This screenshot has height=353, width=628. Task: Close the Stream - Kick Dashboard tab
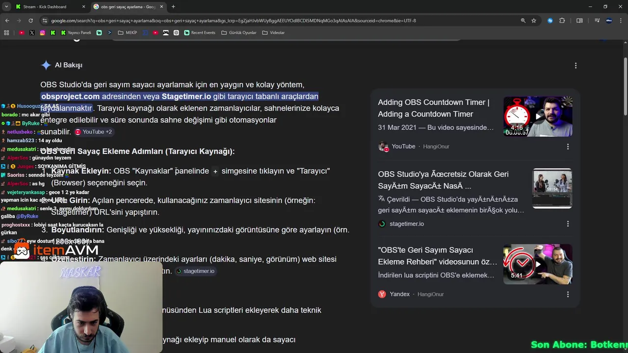[83, 7]
